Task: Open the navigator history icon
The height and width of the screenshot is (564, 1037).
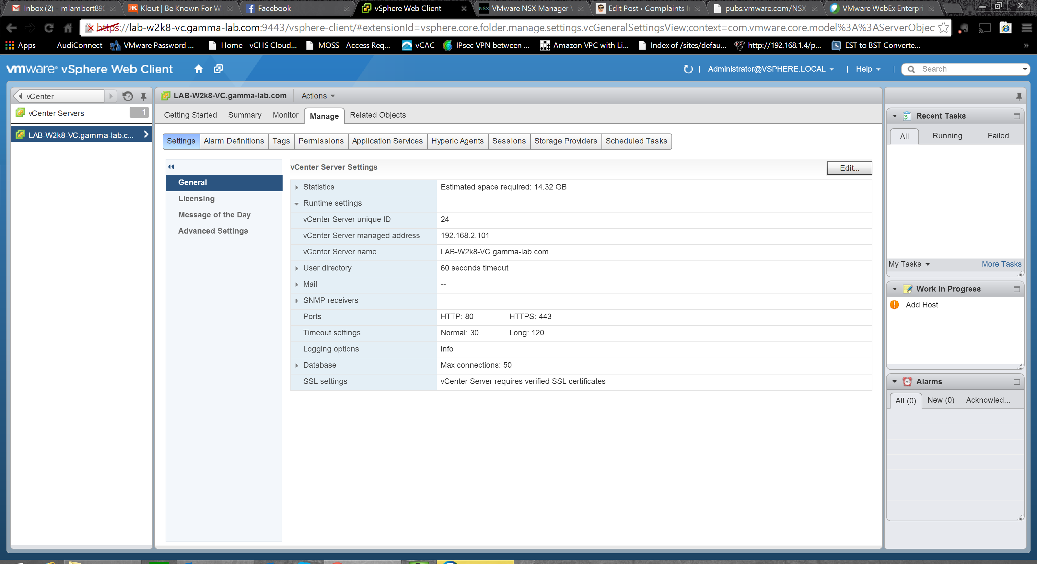Action: (128, 96)
